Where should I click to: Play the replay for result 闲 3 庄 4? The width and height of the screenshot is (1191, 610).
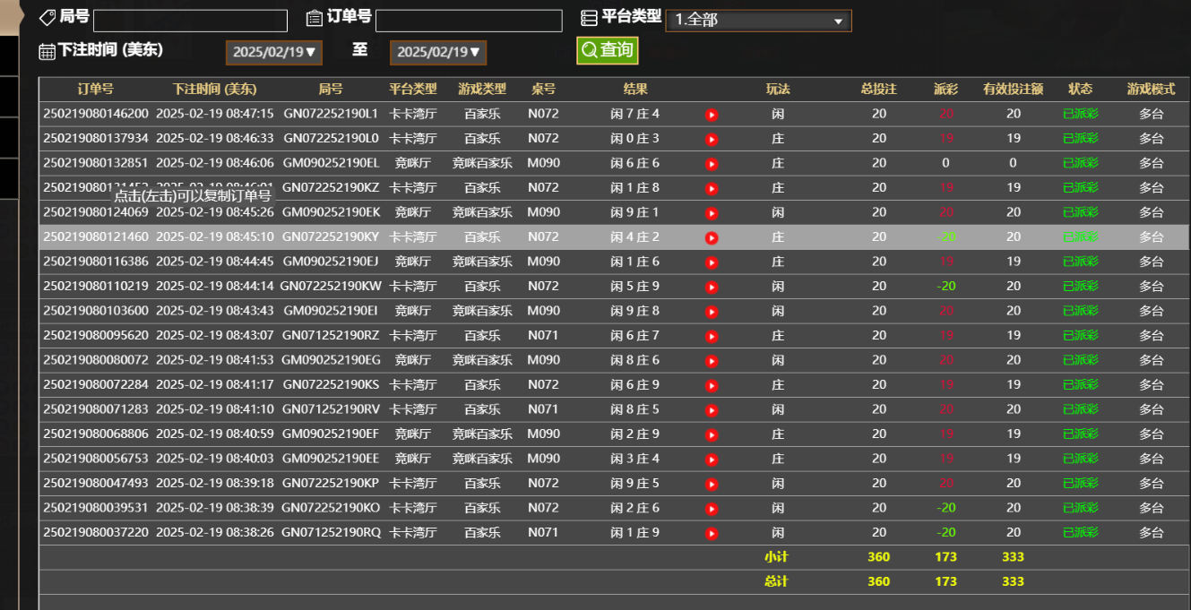point(712,459)
